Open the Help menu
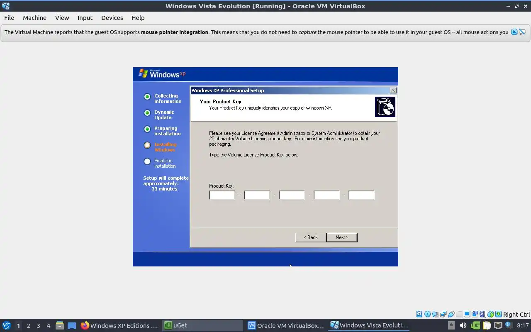Viewport: 531px width, 332px height. (138, 17)
